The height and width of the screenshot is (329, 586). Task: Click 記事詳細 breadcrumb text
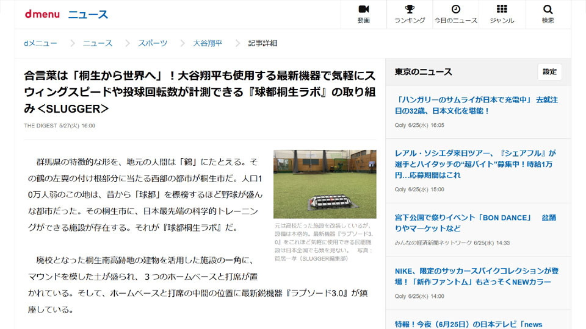[262, 43]
